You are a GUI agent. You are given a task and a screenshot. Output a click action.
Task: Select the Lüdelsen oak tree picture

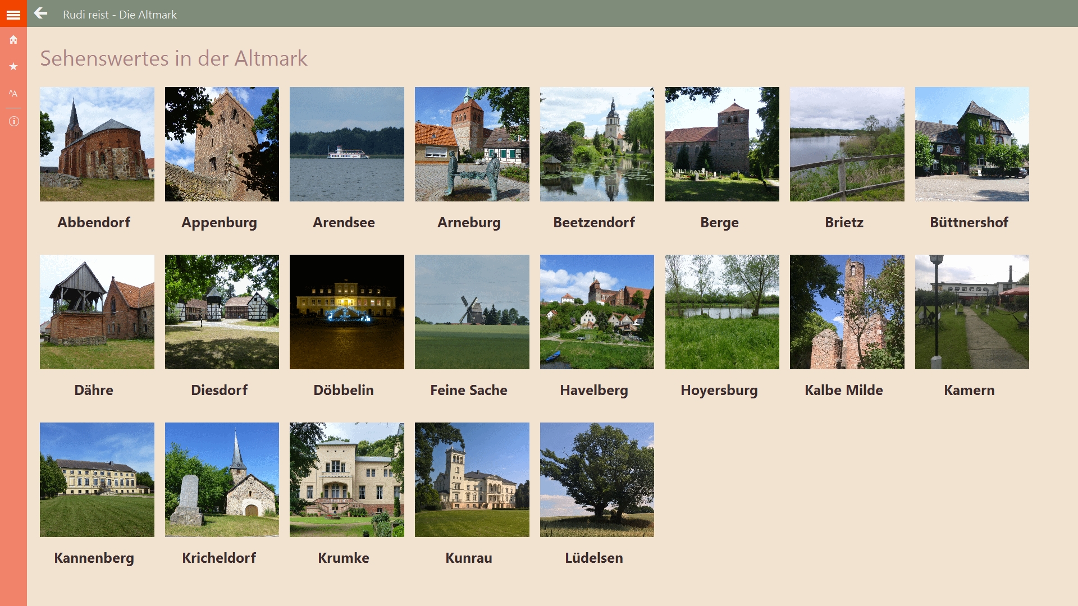(597, 480)
